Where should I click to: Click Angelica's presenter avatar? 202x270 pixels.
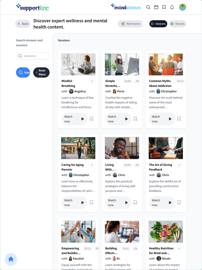click(x=71, y=91)
